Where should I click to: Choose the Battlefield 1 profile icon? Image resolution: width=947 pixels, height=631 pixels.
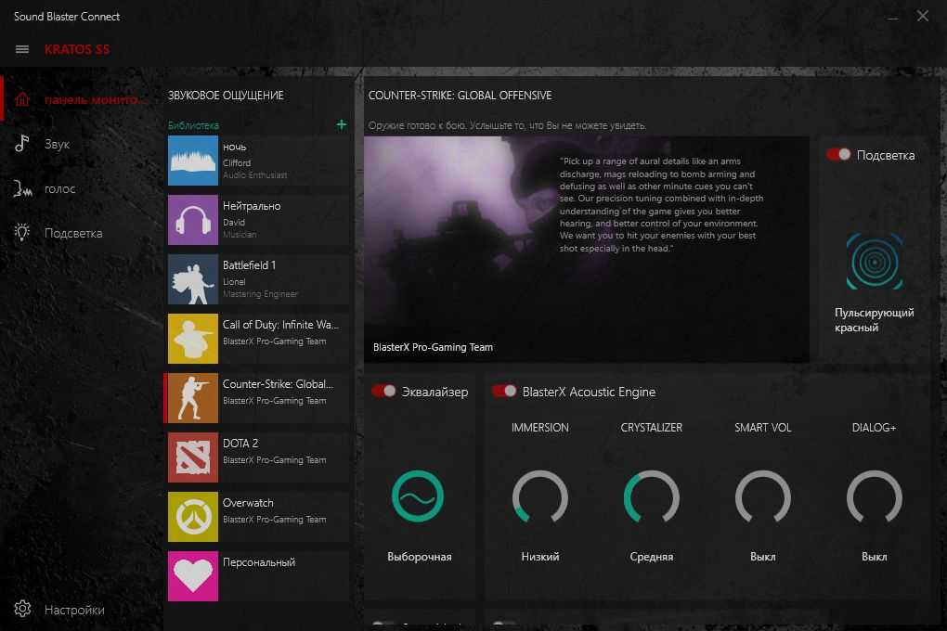(x=193, y=279)
